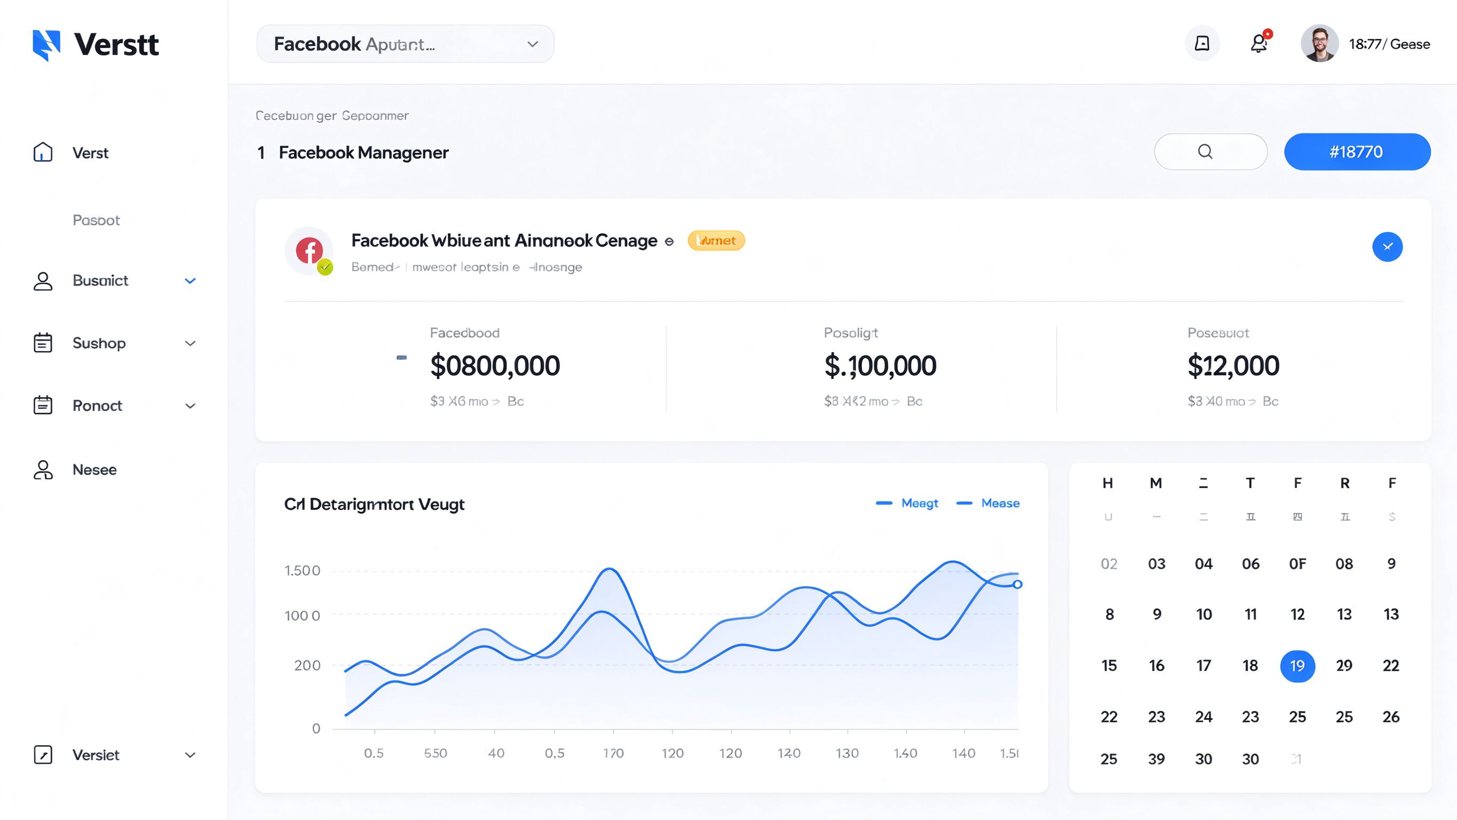Select Sushop menu item
This screenshot has width=1457, height=820.
(x=99, y=343)
